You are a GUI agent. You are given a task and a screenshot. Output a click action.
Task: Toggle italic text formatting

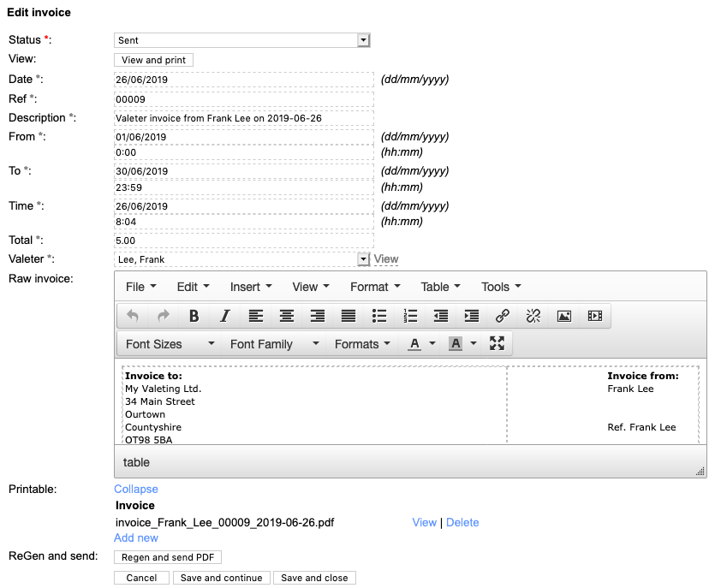pos(224,316)
